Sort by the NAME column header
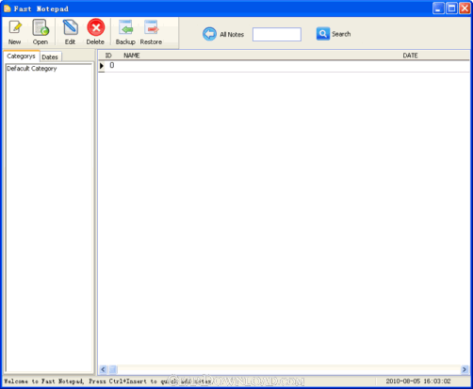The image size is (473, 389). pos(132,56)
